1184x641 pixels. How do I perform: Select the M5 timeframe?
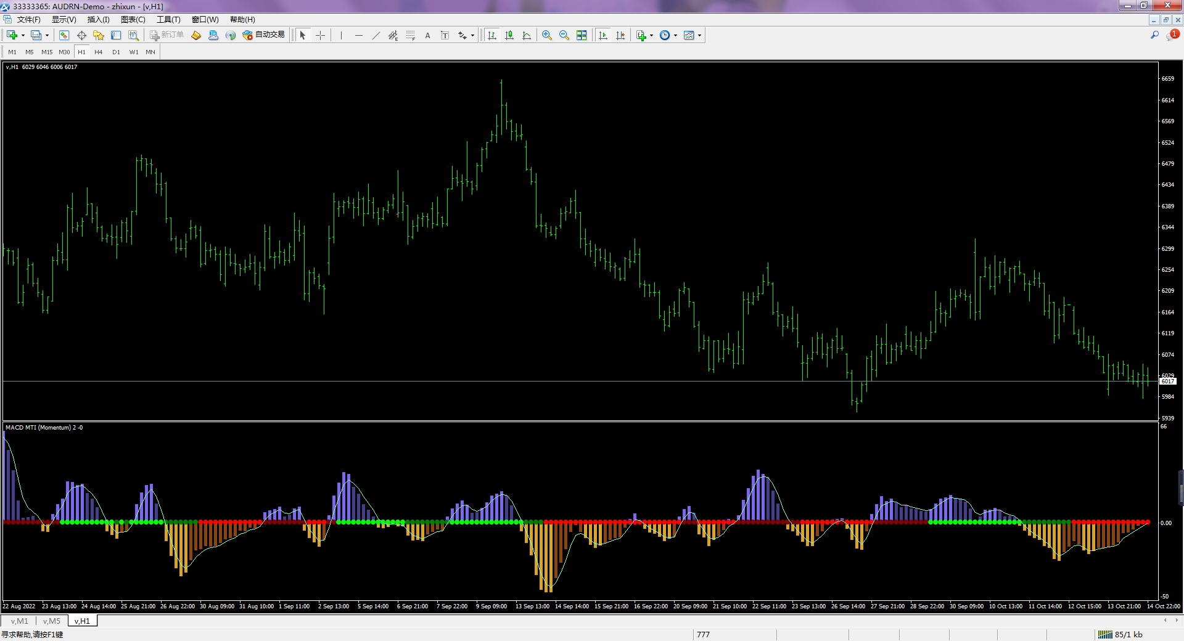[x=30, y=52]
